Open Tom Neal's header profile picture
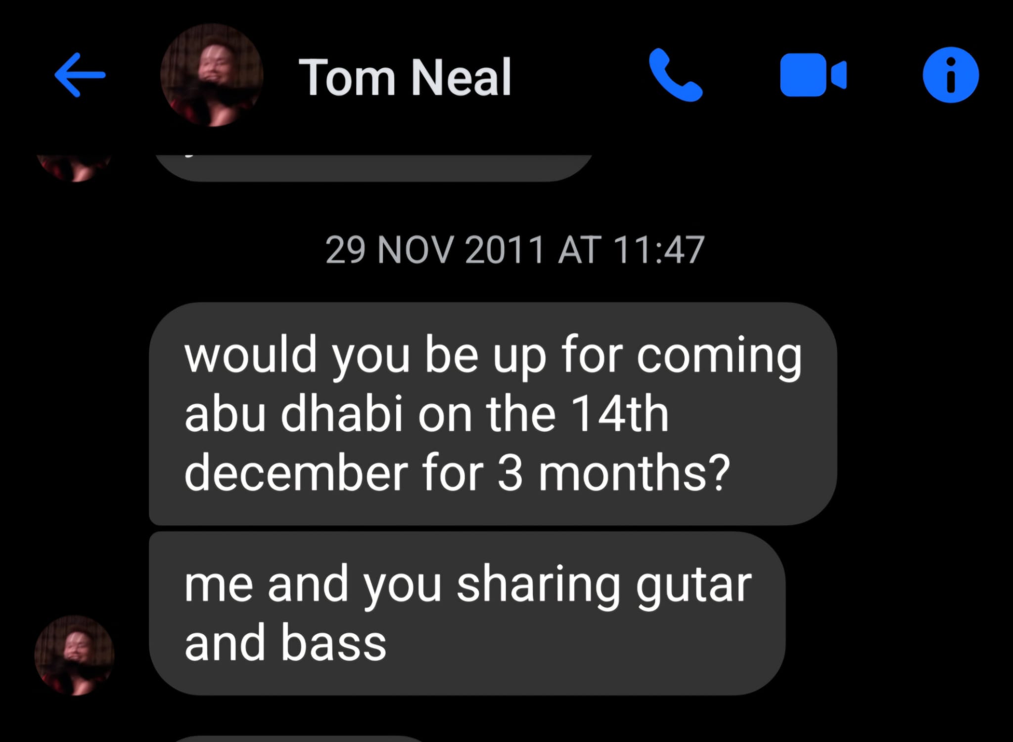 click(212, 75)
